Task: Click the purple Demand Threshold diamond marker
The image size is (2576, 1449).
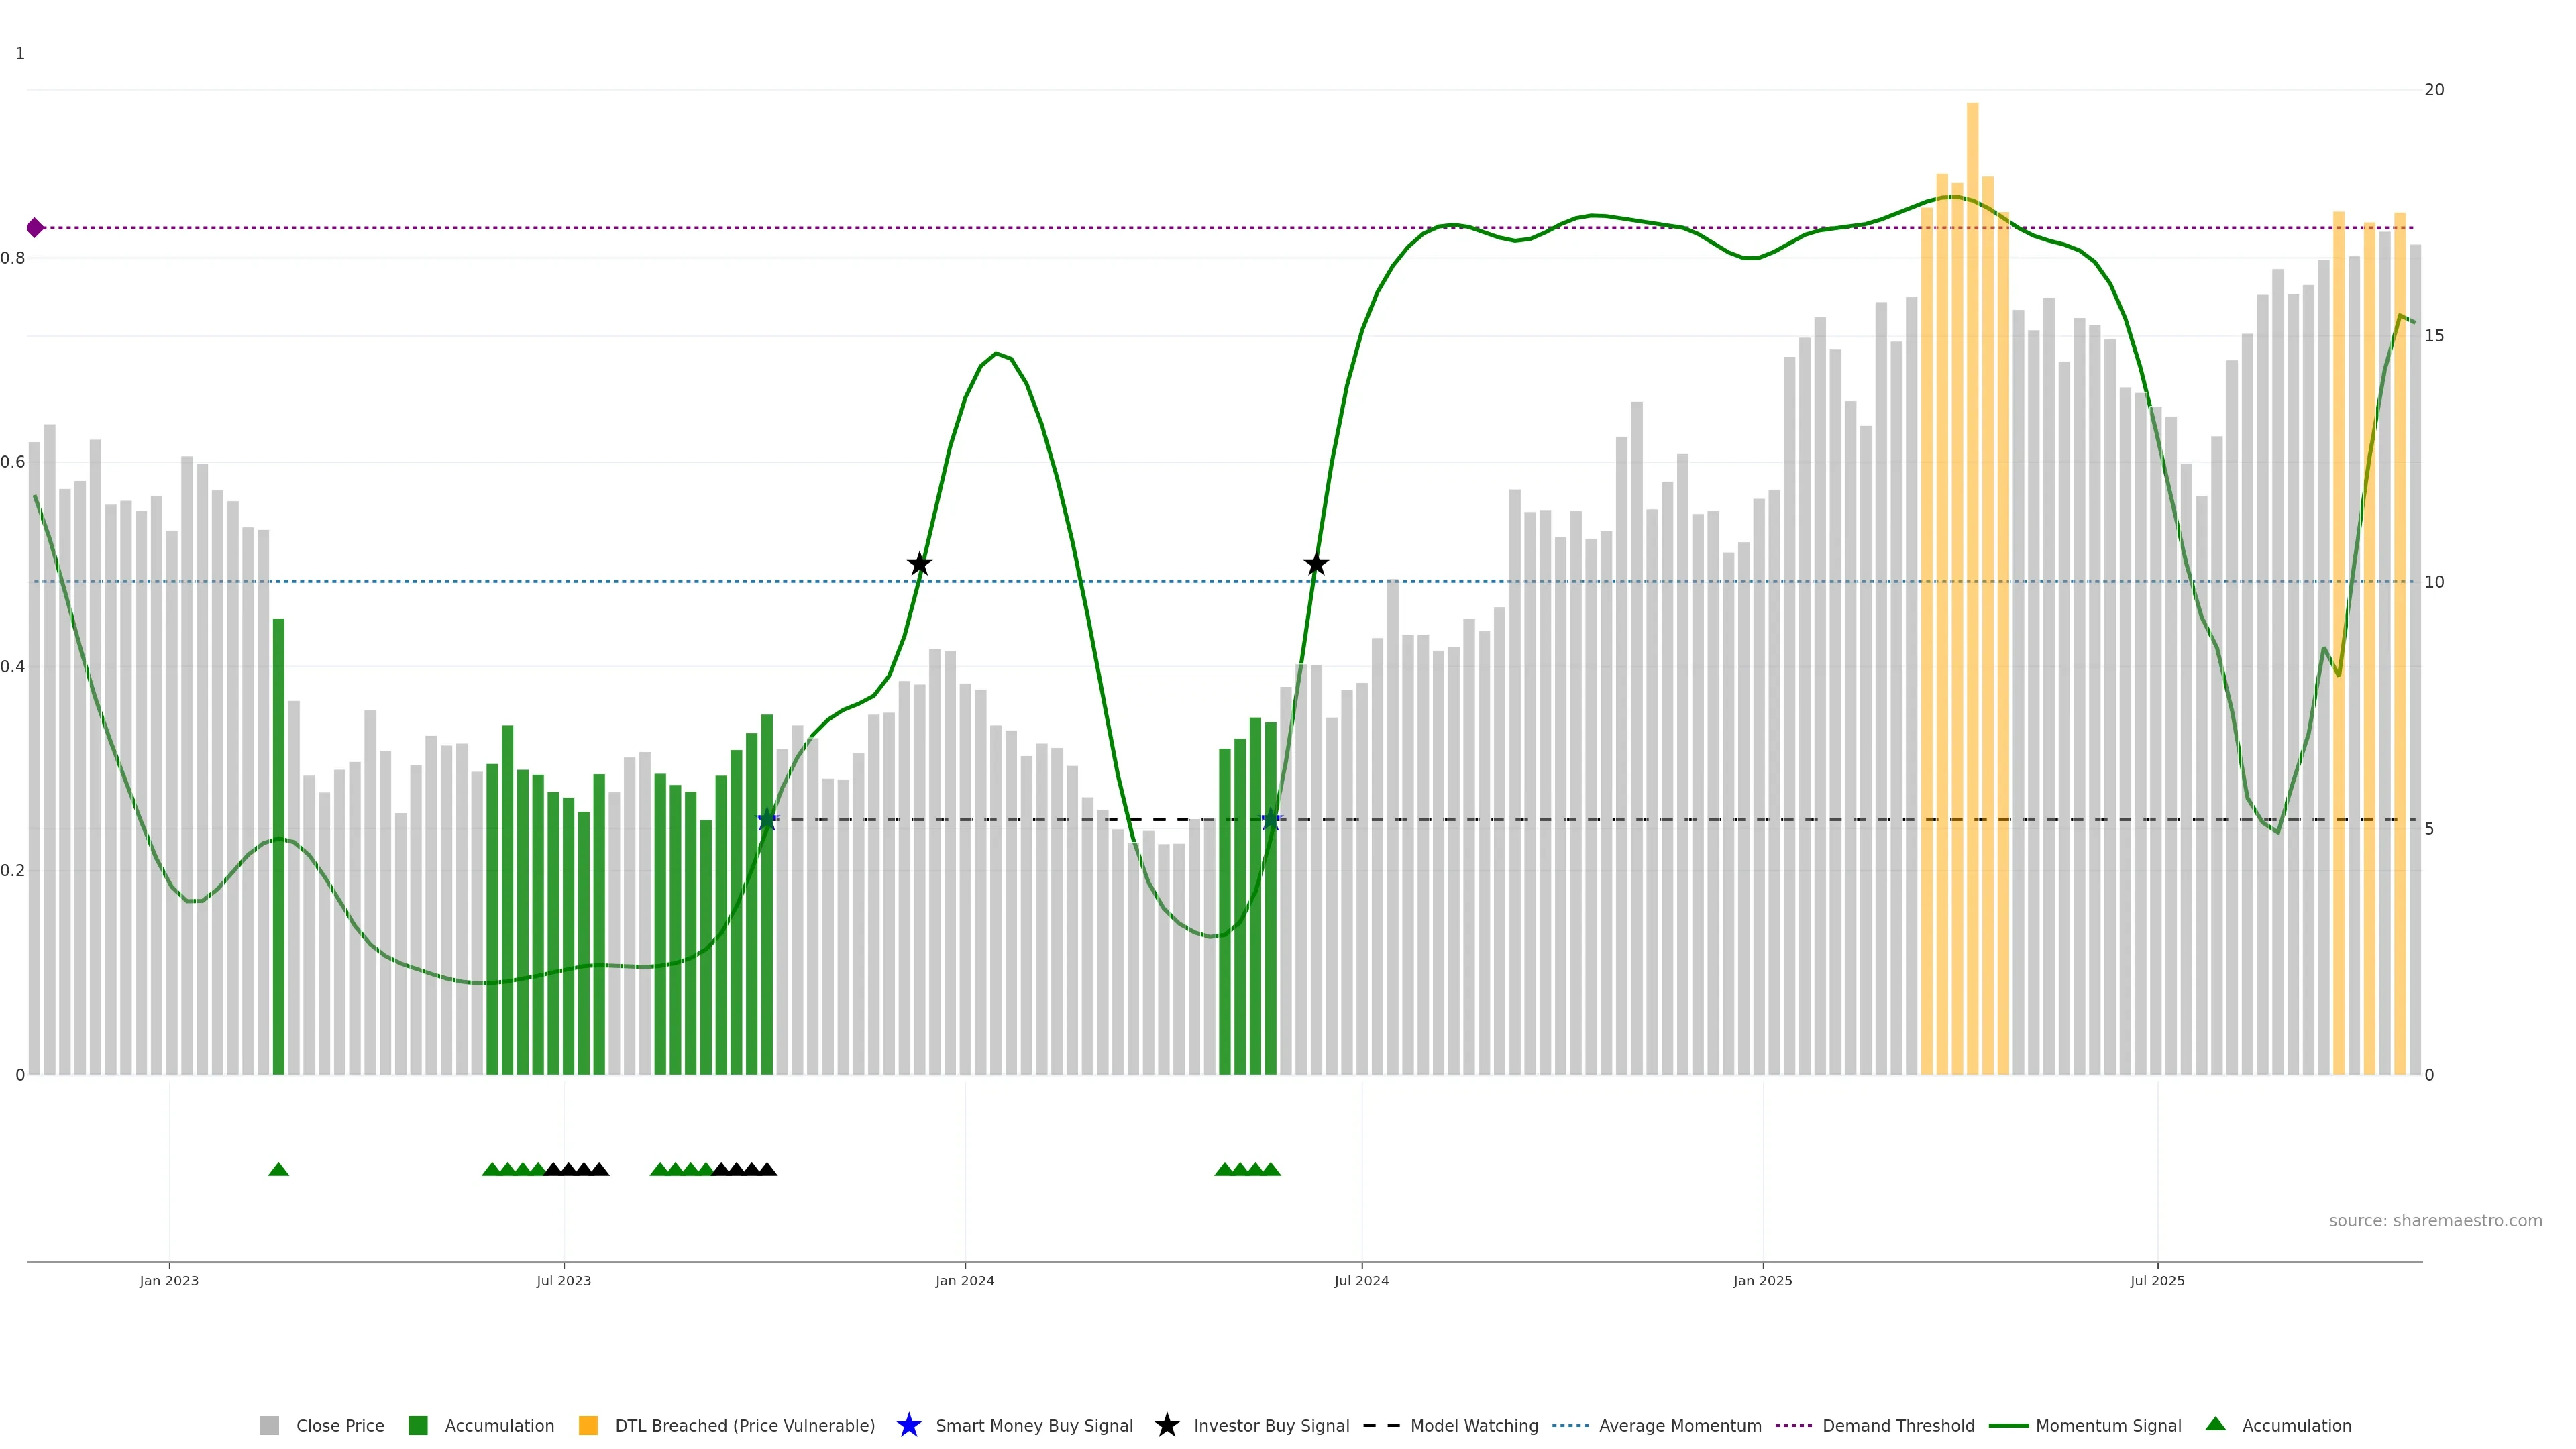Action: (x=35, y=228)
